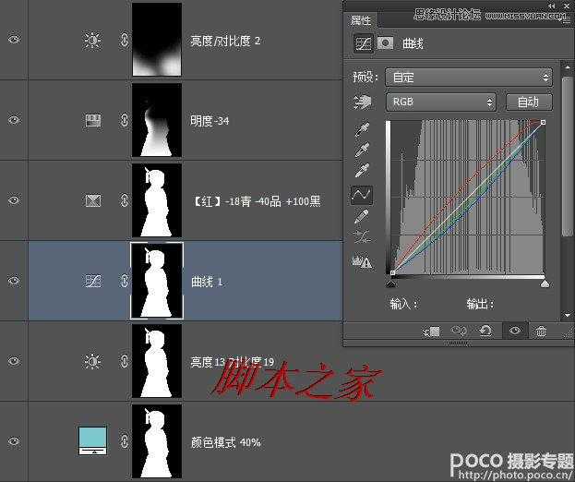Click selective color icon of 【红】layer
The width and height of the screenshot is (575, 482).
tap(93, 200)
